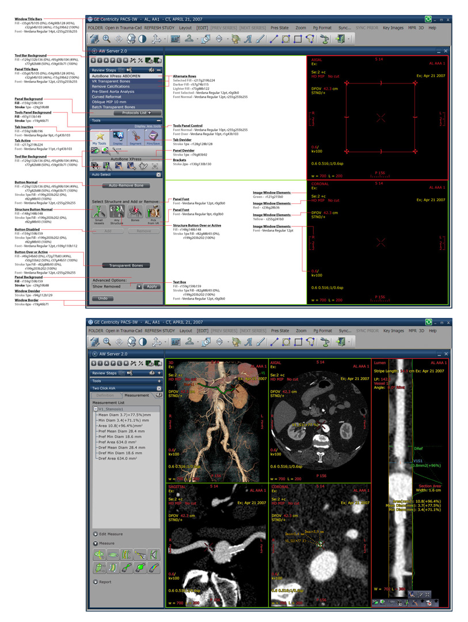Click the exit door icon in the Auto Select window

coord(340,39)
